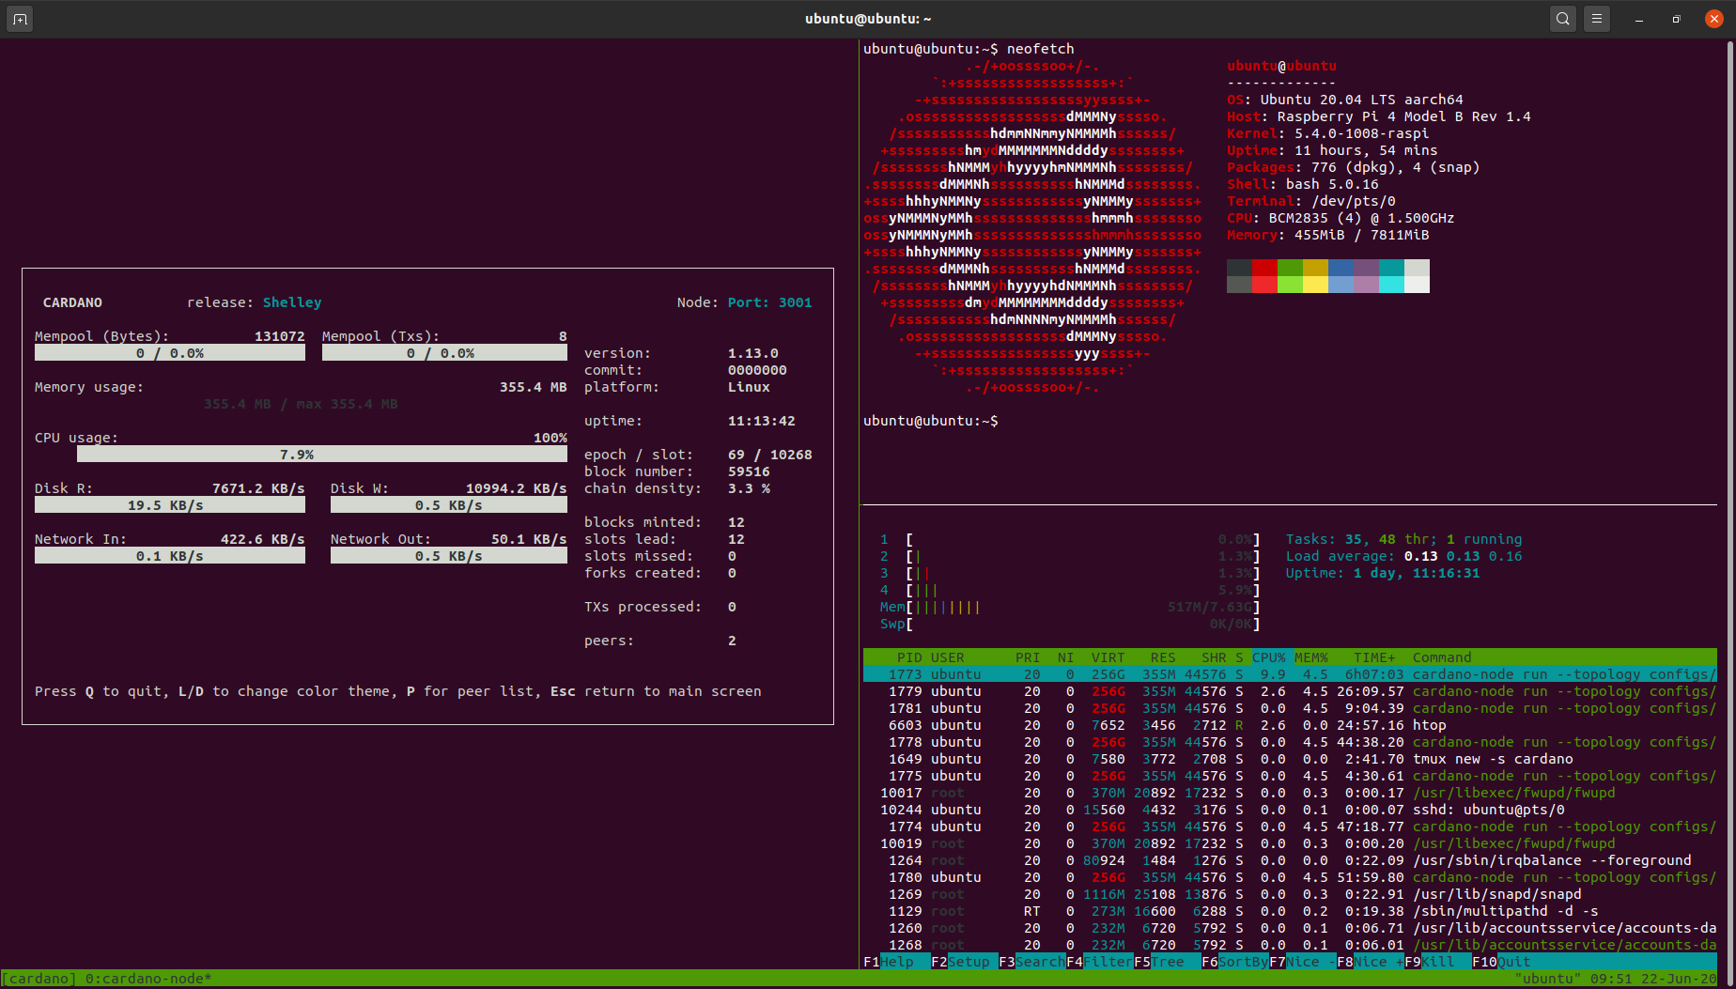Click the version 1.13.0 value
Screen dimensions: 1736x989
click(x=753, y=353)
